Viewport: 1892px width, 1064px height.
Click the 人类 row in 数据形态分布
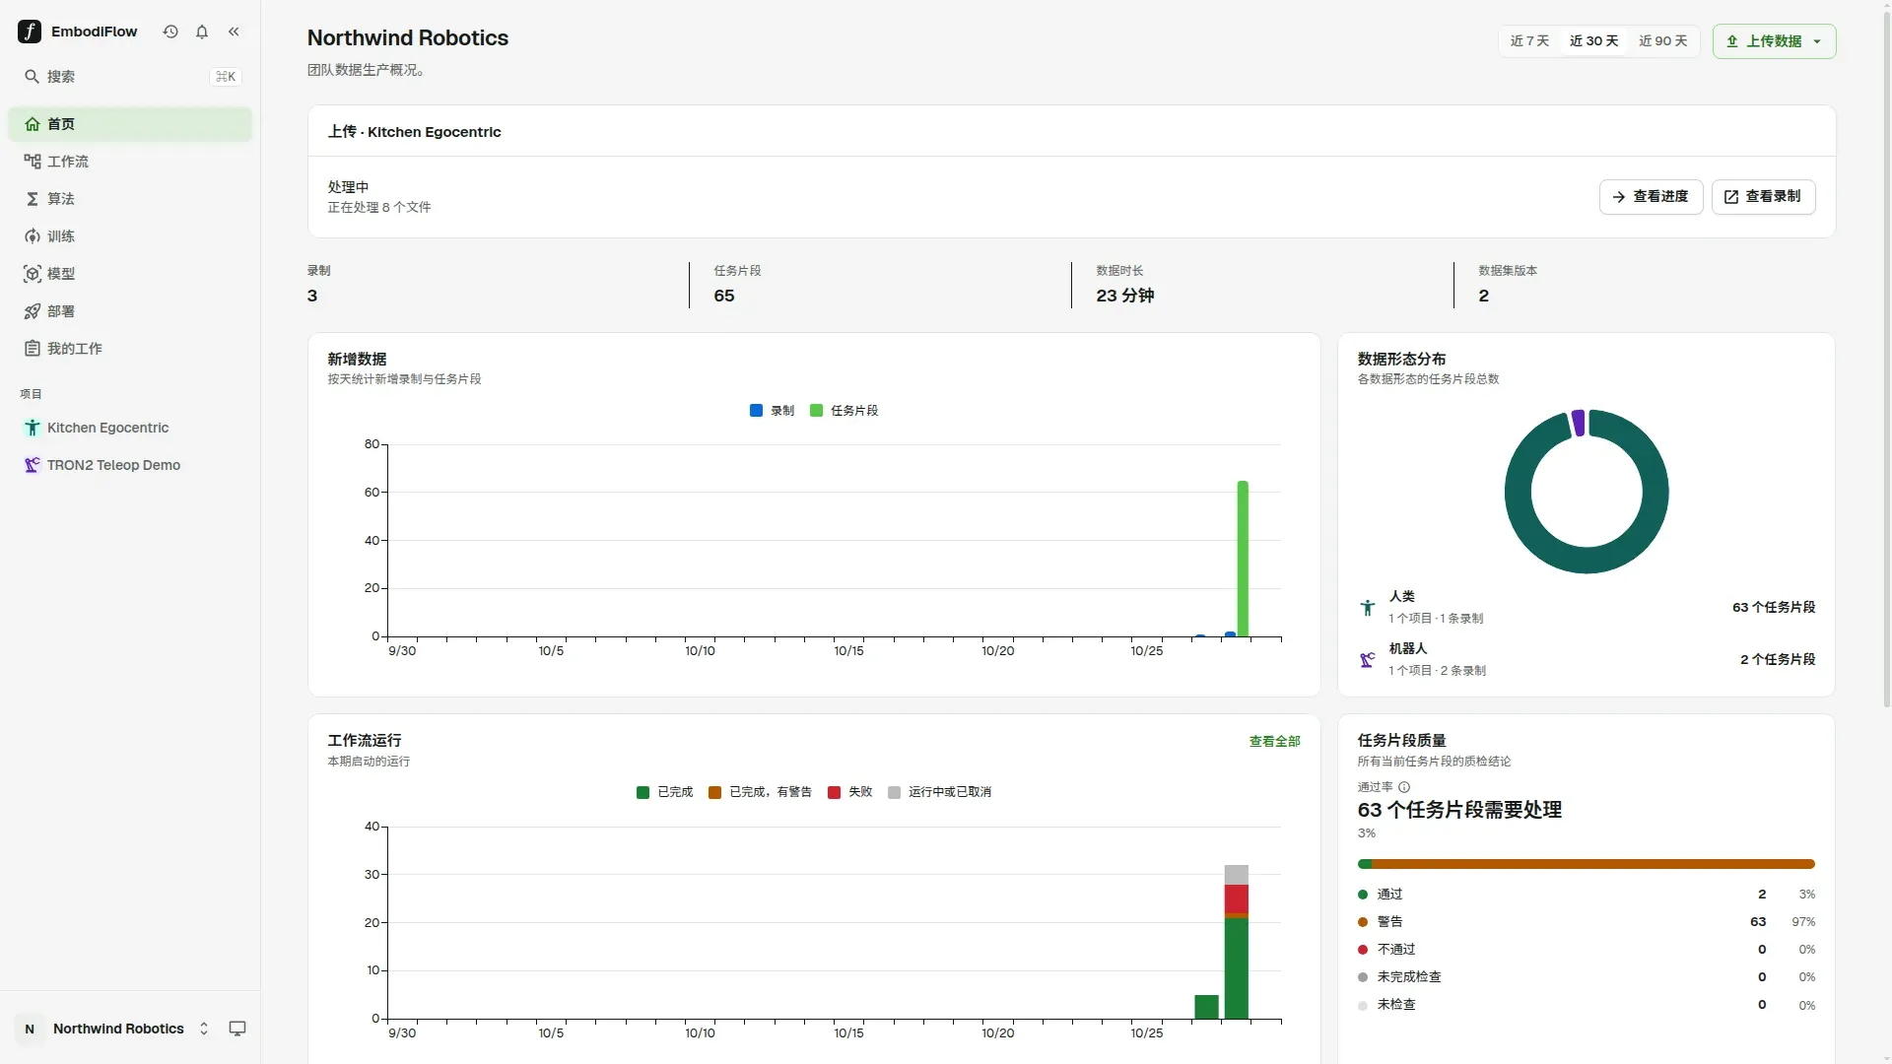1586,607
